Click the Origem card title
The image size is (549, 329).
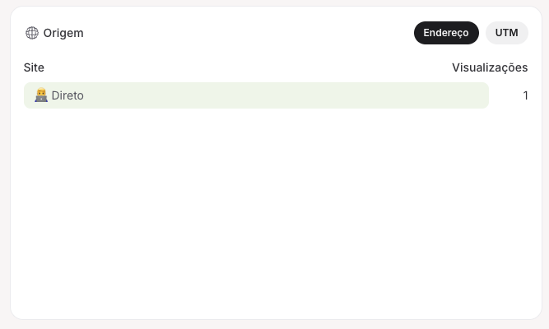click(x=63, y=33)
